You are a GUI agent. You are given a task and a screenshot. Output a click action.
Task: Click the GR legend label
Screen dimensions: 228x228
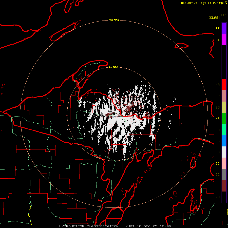pos(217,96)
